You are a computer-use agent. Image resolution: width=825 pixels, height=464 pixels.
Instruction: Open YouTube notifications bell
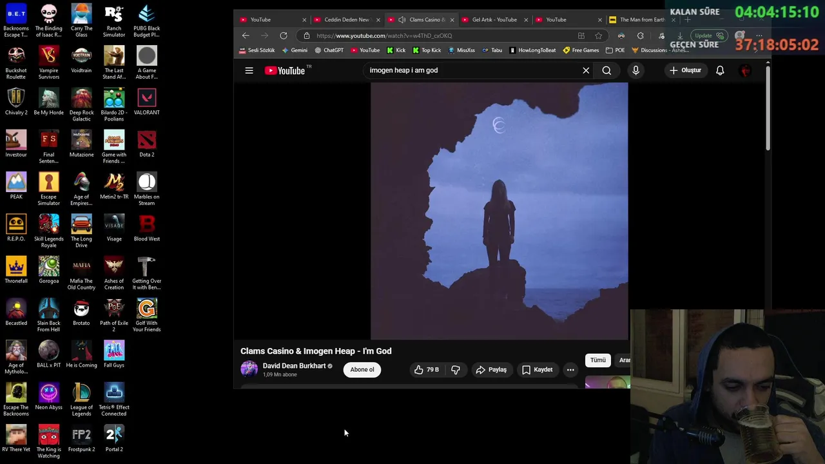click(720, 70)
